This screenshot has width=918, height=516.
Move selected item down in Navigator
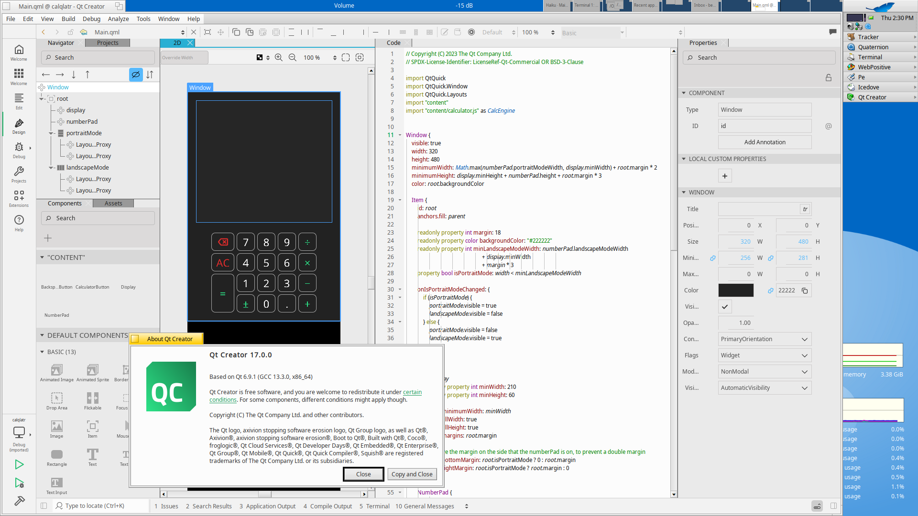point(74,75)
